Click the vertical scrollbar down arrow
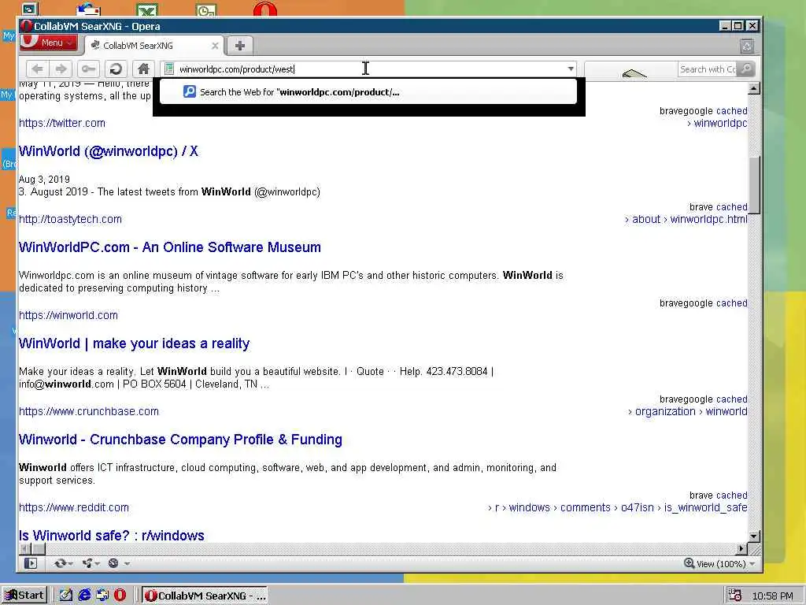 [x=754, y=536]
